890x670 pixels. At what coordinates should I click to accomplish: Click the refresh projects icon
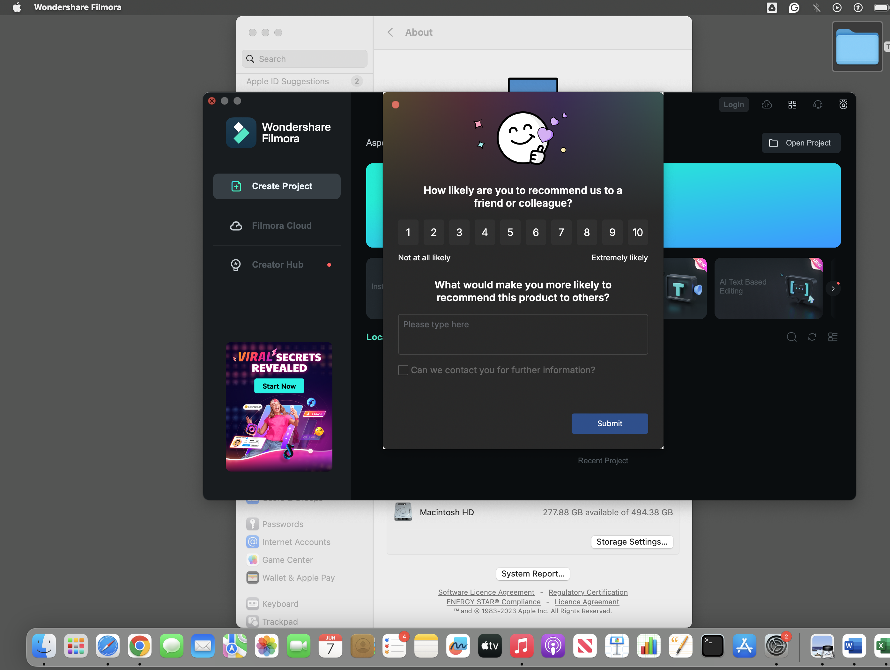[812, 337]
